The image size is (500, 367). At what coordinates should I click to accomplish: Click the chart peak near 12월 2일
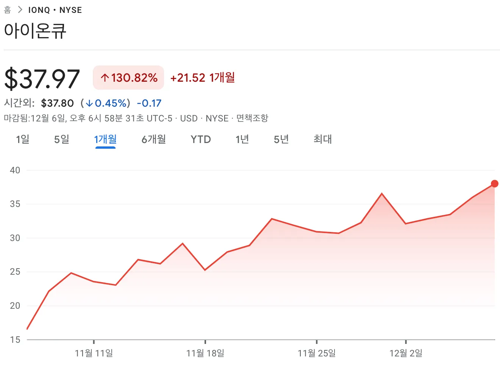pos(382,193)
